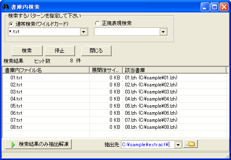Click the green play arrow on extract button
231x160 pixels.
pos(13,145)
